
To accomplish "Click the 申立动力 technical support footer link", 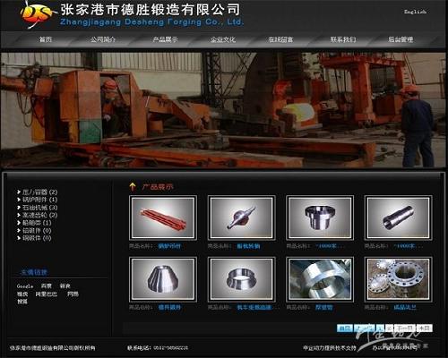I will (x=330, y=348).
